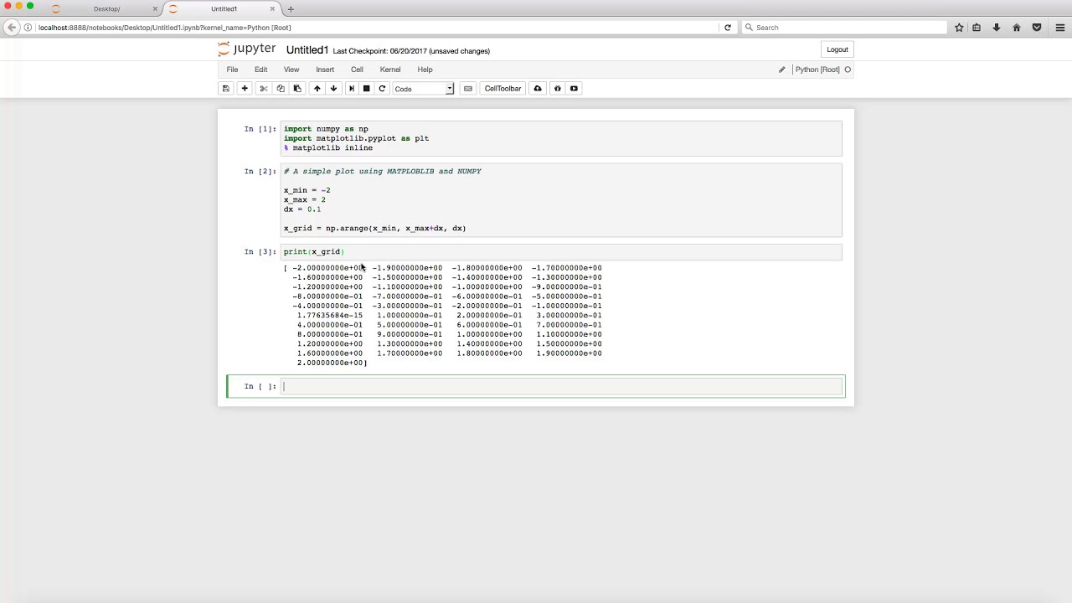Image resolution: width=1072 pixels, height=603 pixels.
Task: Open the cell type dropdown showing Code
Action: click(423, 89)
